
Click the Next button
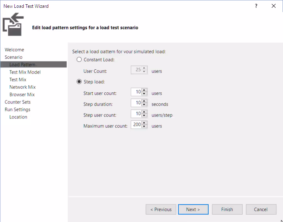click(x=193, y=210)
